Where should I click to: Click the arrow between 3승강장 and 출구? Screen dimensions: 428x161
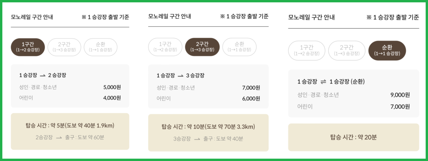(197, 139)
